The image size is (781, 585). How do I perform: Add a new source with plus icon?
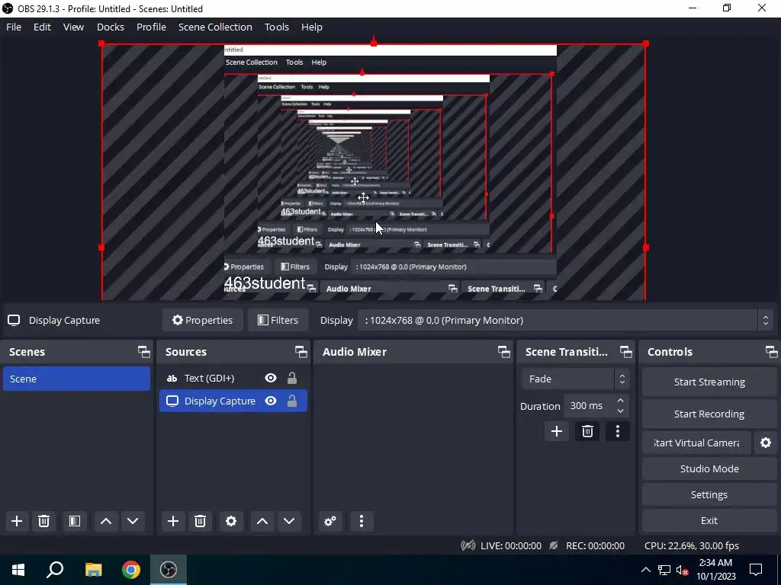[x=173, y=521]
